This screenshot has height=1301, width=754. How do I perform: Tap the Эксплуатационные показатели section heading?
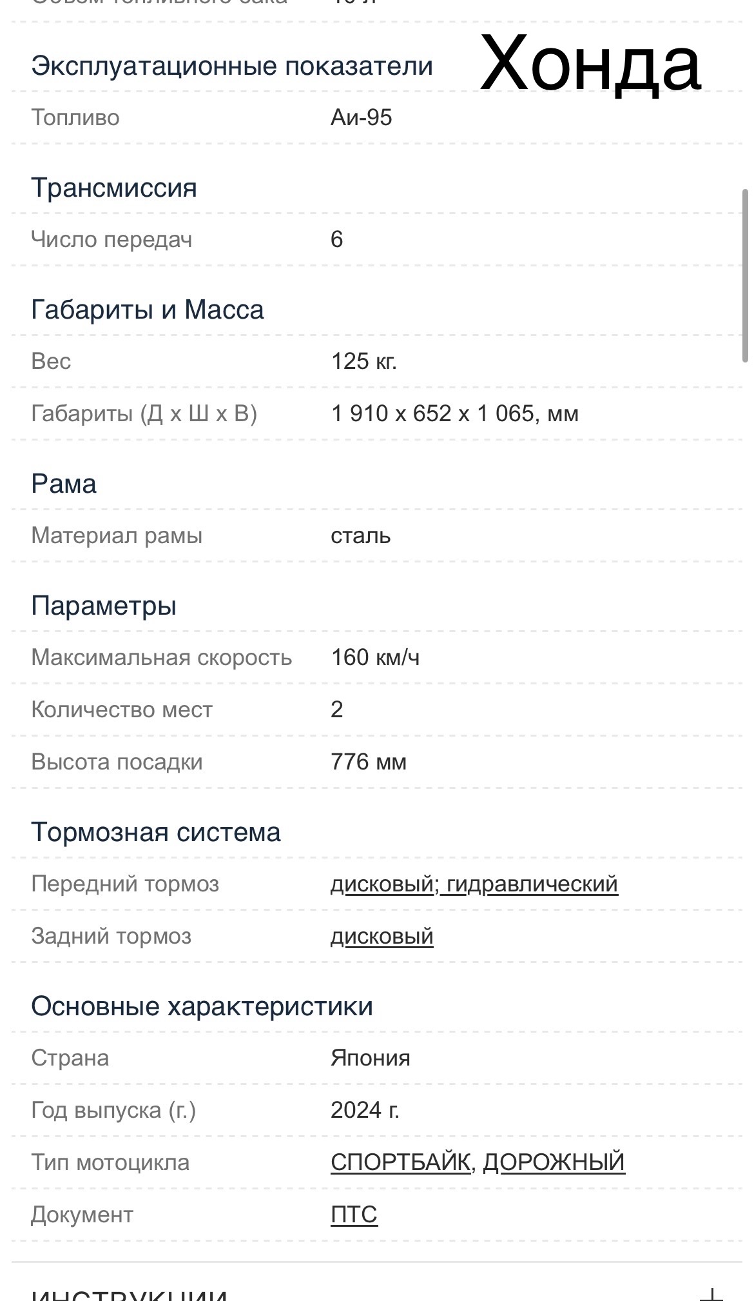pyautogui.click(x=232, y=66)
